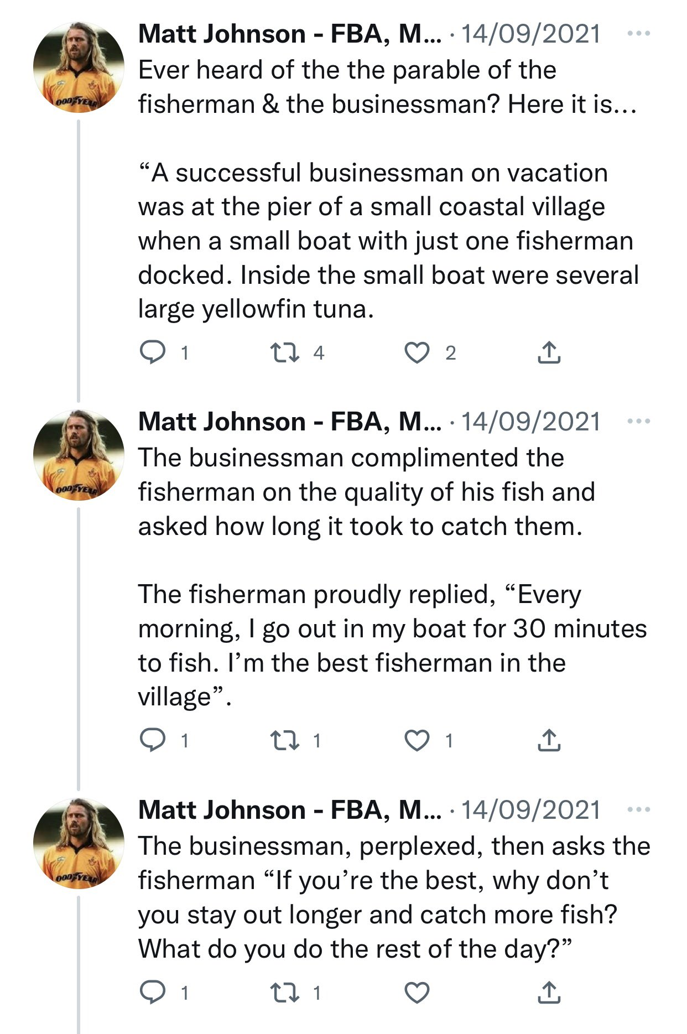687x1034 pixels.
Task: Like the first tweet with 2 likes
Action: [x=417, y=352]
